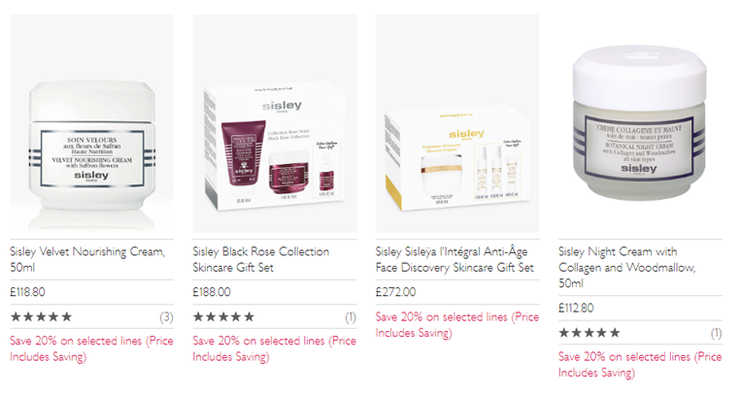Click the five-star rating under the £112.80 Night Cream
The image size is (741, 394).
pos(589,333)
